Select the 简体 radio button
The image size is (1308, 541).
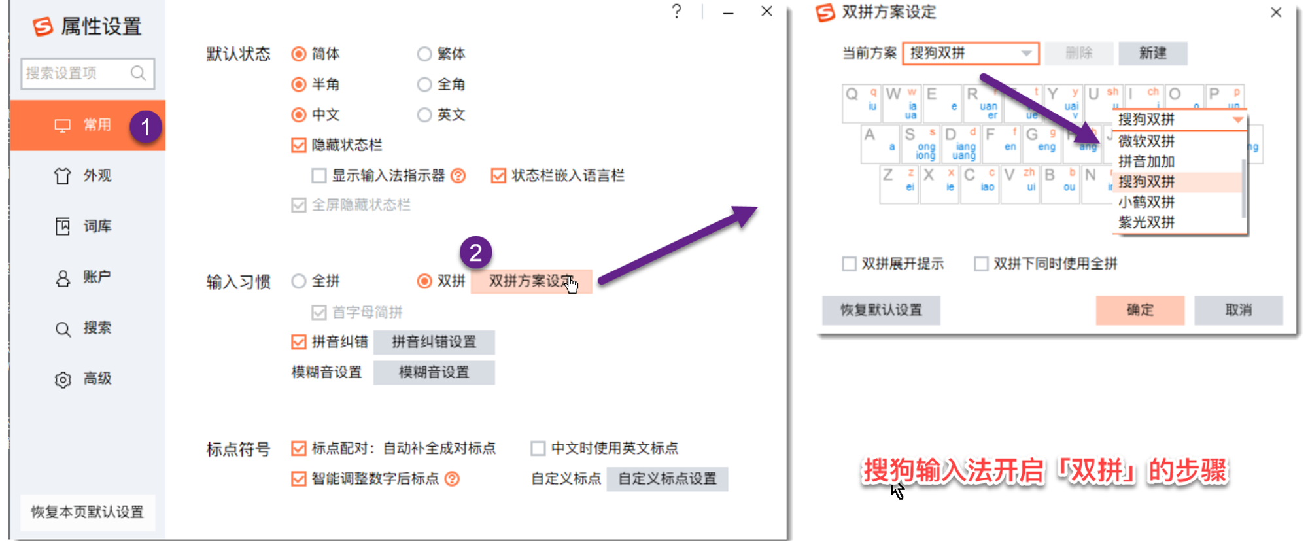[x=298, y=54]
